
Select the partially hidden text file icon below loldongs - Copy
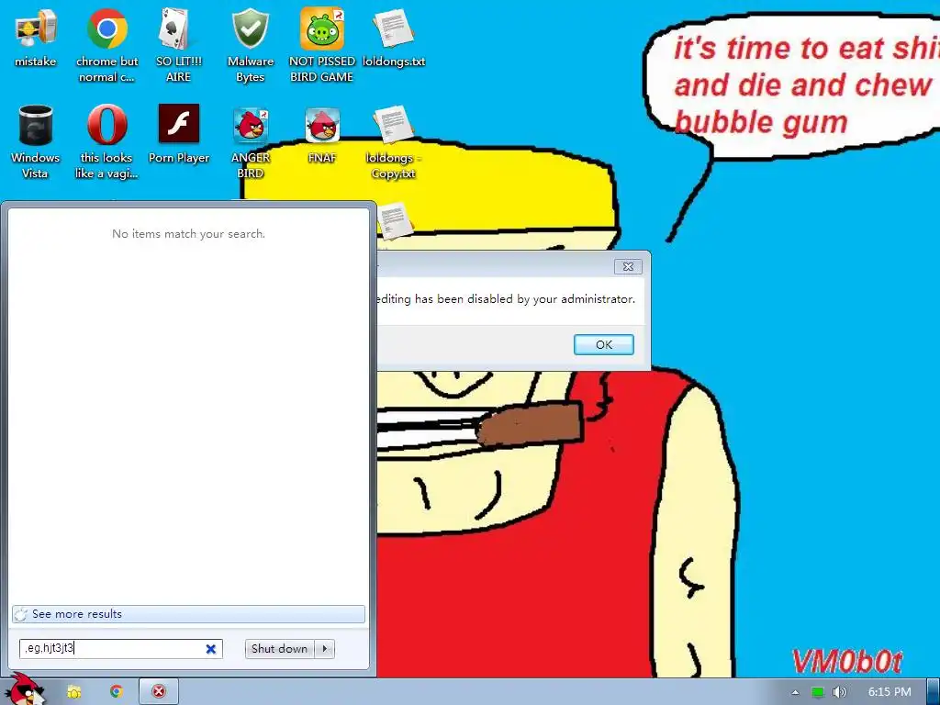[x=396, y=220]
